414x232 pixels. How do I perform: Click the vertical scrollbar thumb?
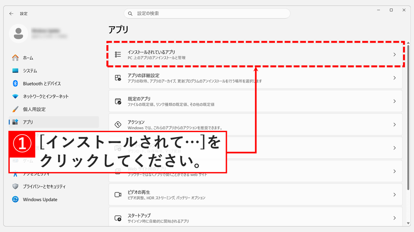click(408, 118)
